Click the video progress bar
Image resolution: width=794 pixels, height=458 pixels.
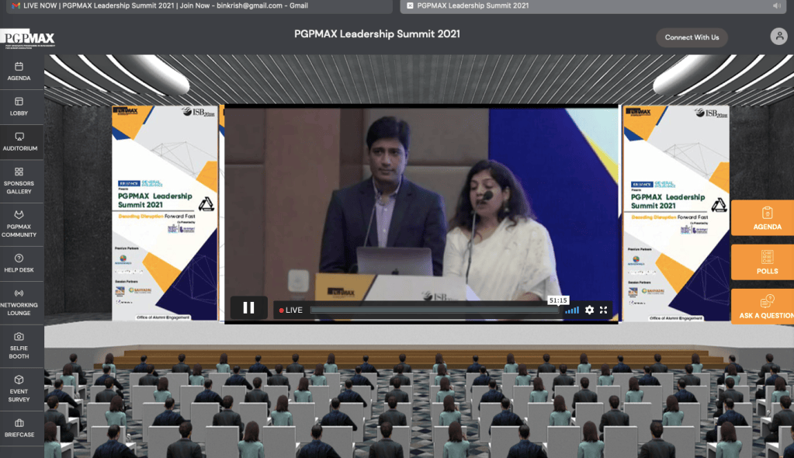435,310
